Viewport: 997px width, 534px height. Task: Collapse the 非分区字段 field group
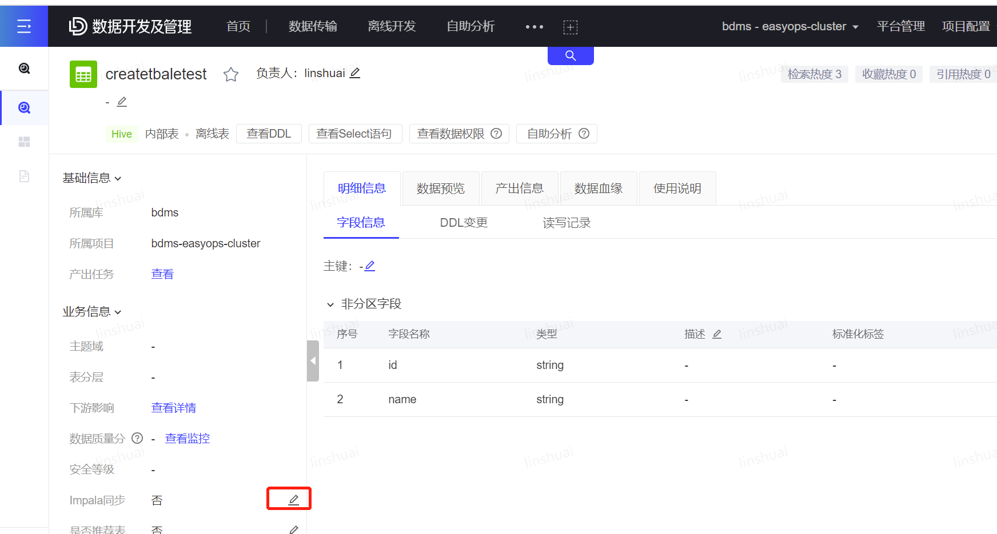(330, 304)
